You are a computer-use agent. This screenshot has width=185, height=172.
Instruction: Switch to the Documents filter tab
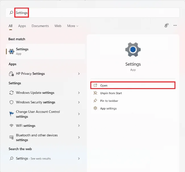[40, 26]
